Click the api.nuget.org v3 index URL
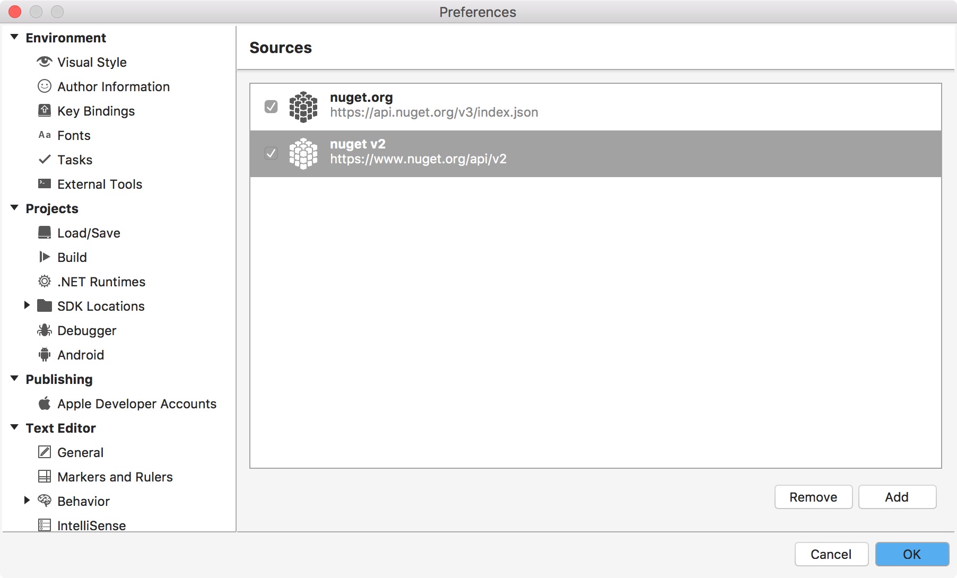This screenshot has height=578, width=957. [434, 112]
